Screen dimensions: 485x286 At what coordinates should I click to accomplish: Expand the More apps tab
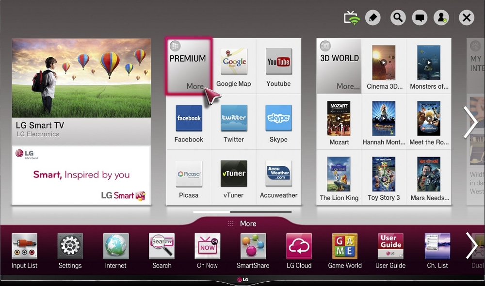[x=242, y=223]
